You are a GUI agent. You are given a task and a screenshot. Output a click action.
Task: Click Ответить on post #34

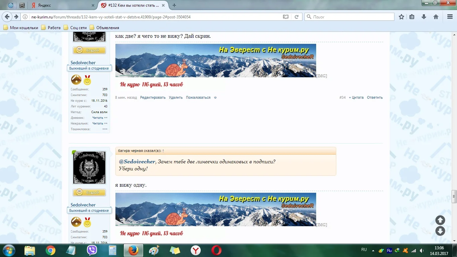coord(375,98)
